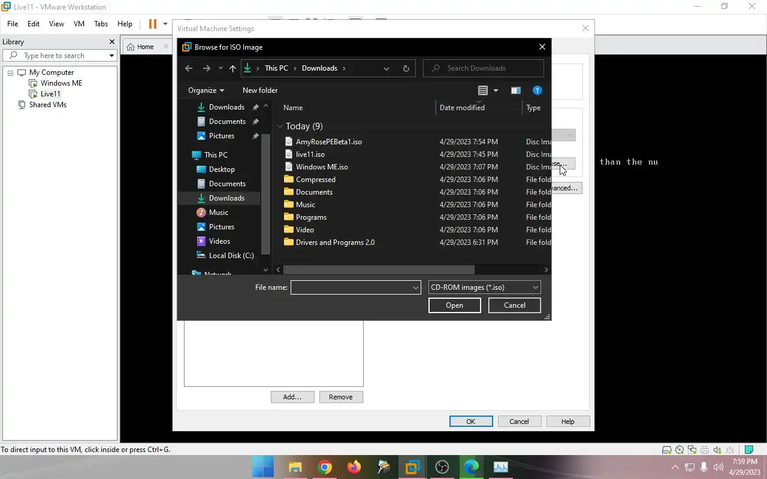Click the file list horizontal scrollbar
Image resolution: width=767 pixels, height=479 pixels.
379,270
